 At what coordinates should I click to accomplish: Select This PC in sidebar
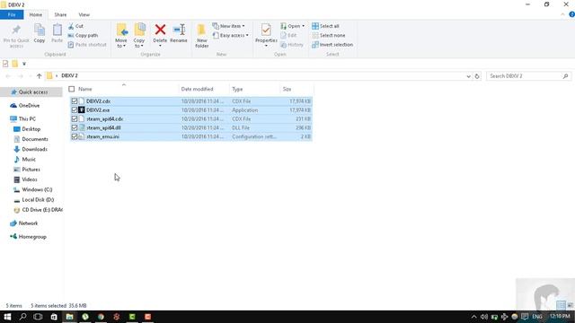point(27,119)
